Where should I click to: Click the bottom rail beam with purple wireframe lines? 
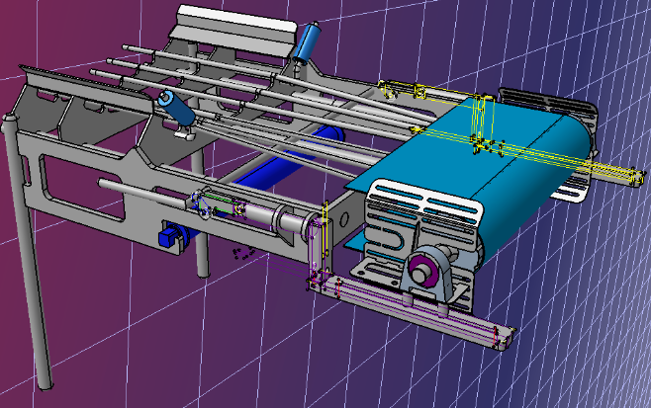[x=411, y=311]
